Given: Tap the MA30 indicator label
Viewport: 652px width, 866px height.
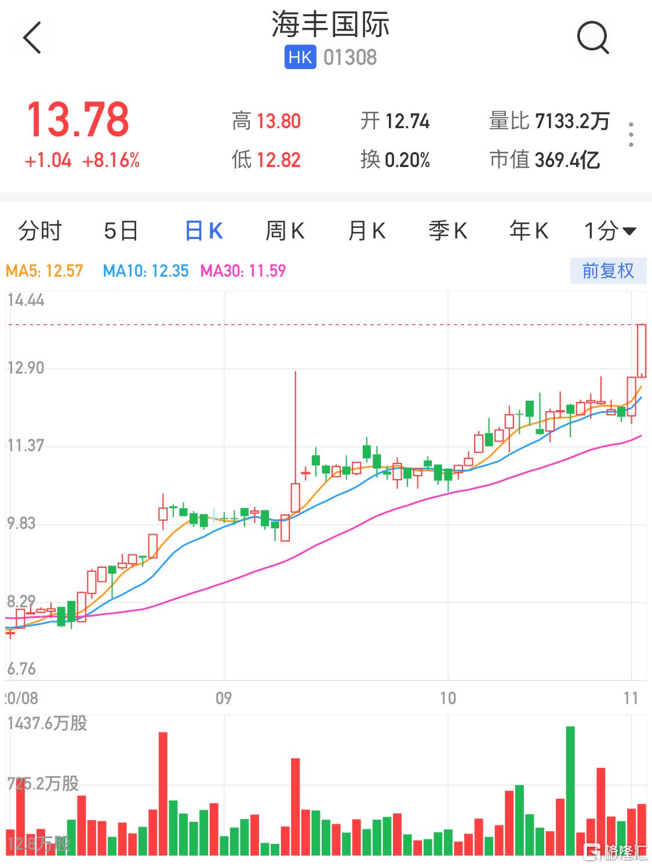Looking at the screenshot, I should point(243,271).
